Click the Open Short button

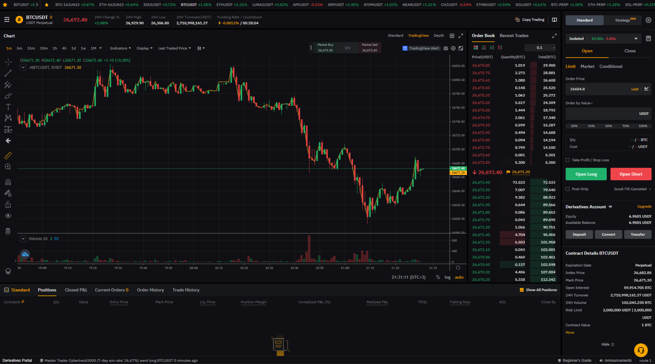(x=631, y=174)
